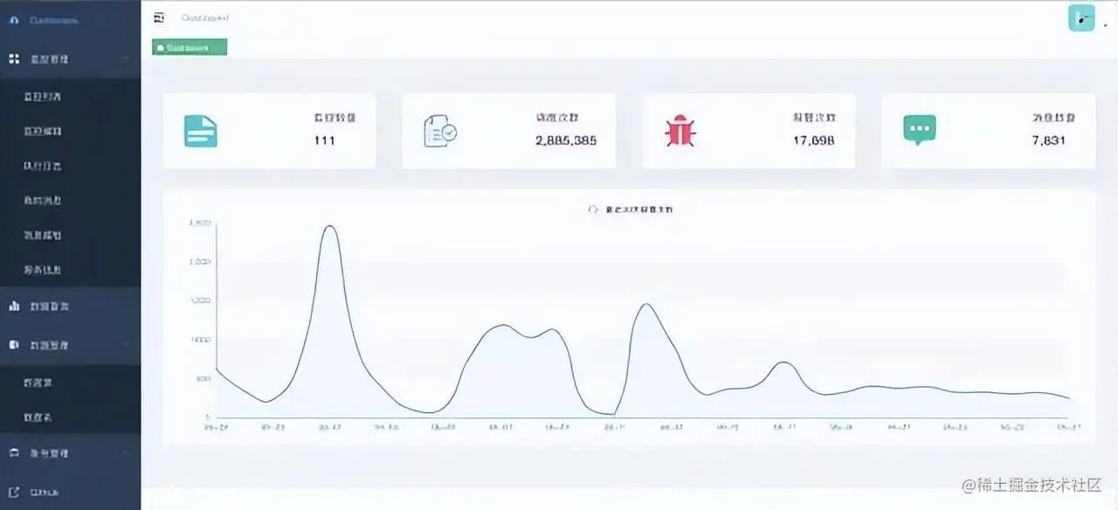Viewport: 1118px width, 510px height.
Task: Toggle the chart legend series marker
Action: [x=594, y=210]
